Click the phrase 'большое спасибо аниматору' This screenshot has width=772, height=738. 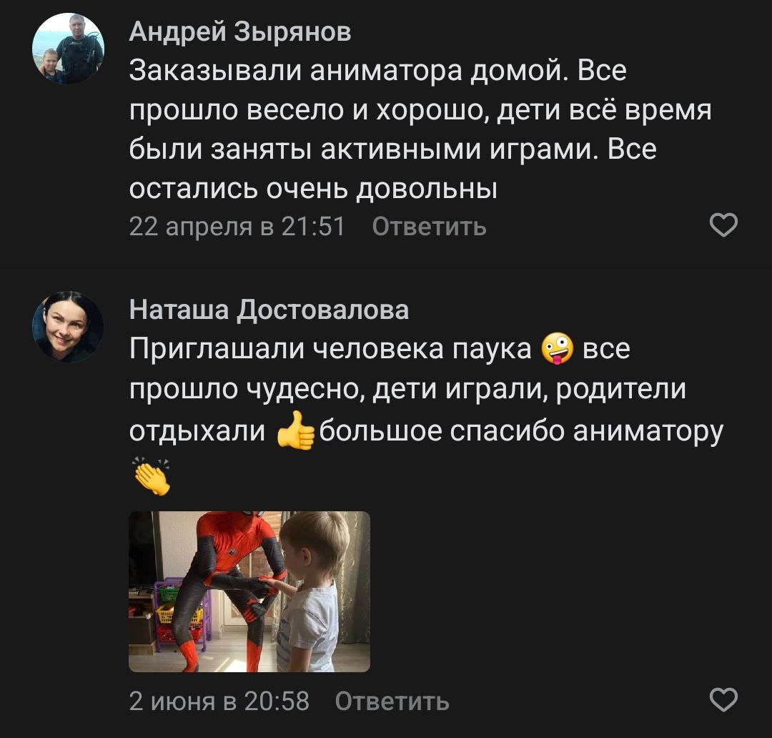click(x=521, y=431)
